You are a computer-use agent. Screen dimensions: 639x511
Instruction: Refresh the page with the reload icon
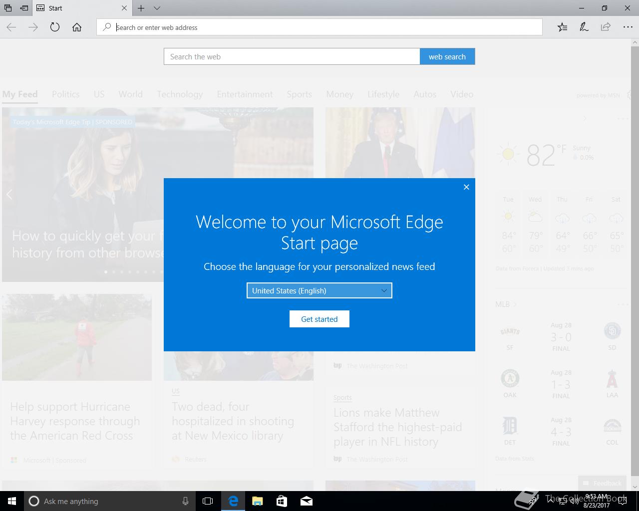tap(55, 27)
